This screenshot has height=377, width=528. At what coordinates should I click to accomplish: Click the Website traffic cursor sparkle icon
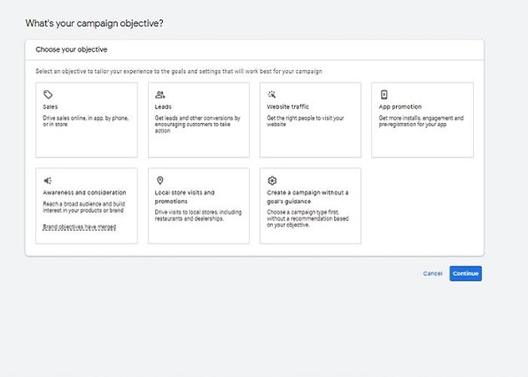tap(272, 95)
